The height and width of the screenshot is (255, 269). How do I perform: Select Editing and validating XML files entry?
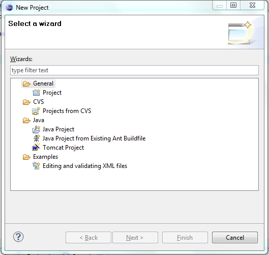[85, 166]
